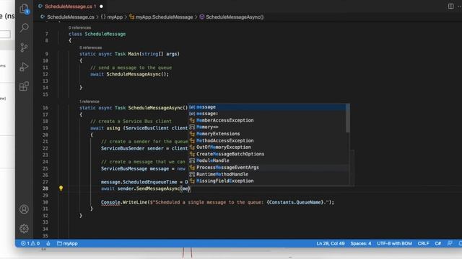Click 'message.ScheduledEnqueueTime' code text
This screenshot has width=462, height=259.
pos(139,182)
